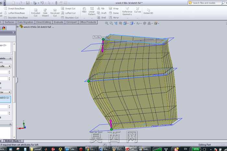This screenshot has height=151, width=227.
Task: Open the yussef folder in taskbar
Action: [36, 149]
